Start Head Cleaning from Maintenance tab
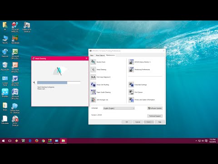Viewport: 218px width, 164px height. [x=93, y=70]
